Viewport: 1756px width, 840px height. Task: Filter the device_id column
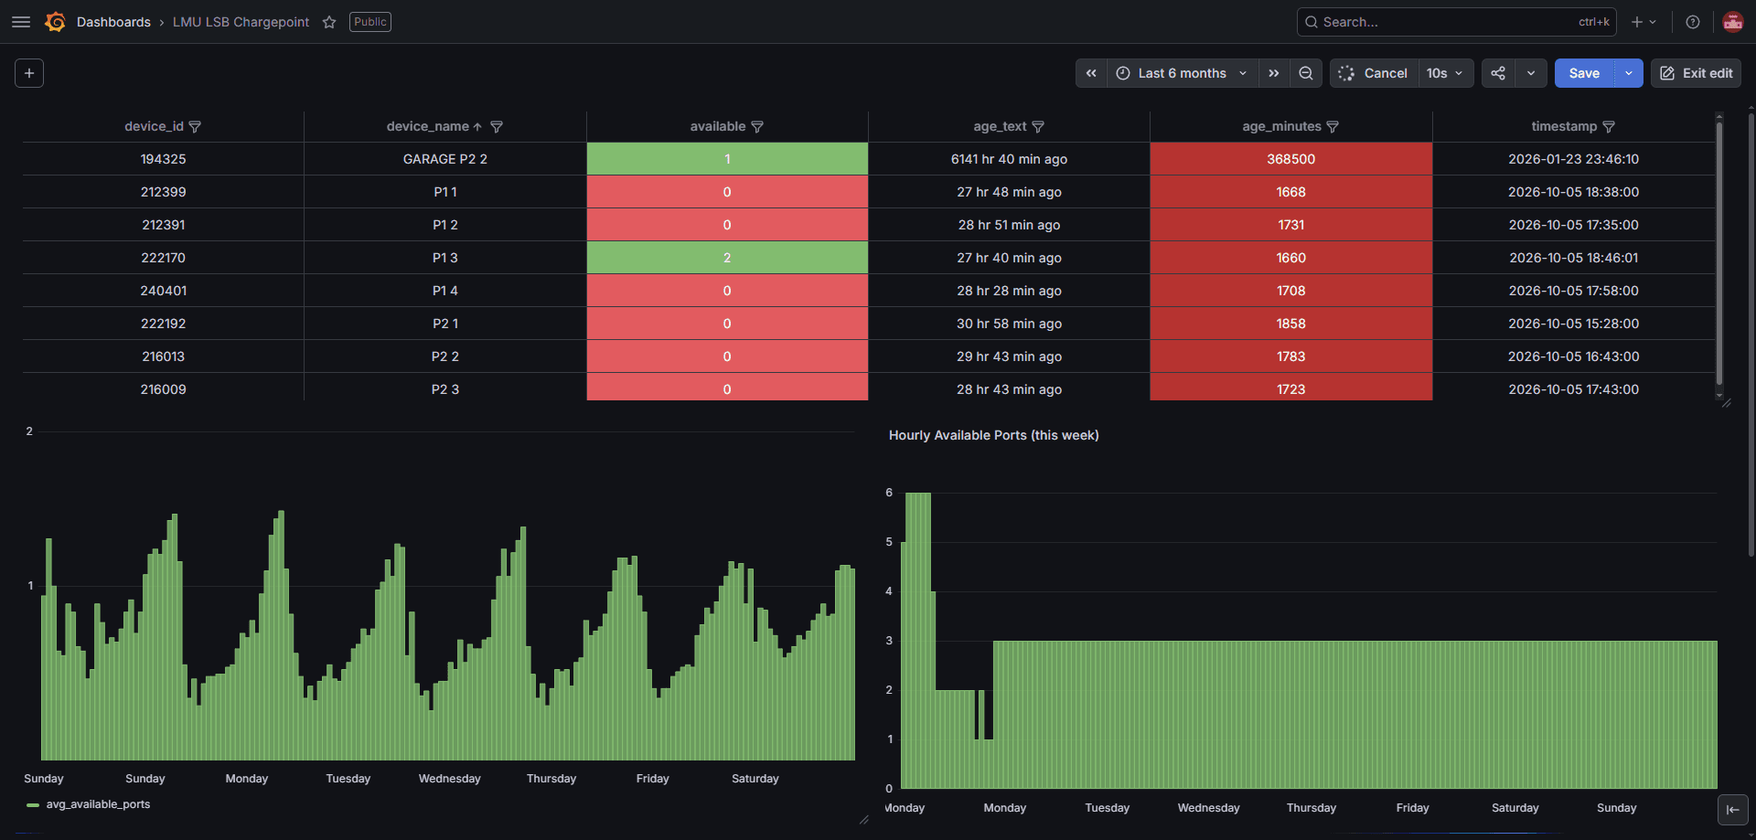point(195,127)
